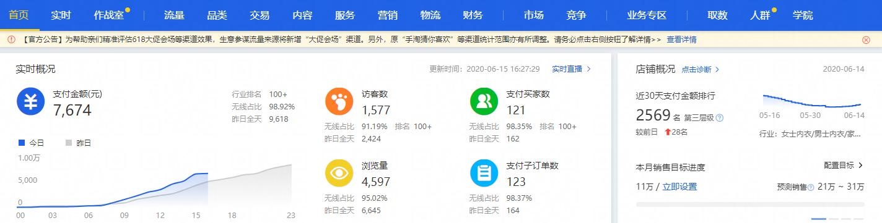This screenshot has width=882, height=223.
Task: Expand 预测销售 help tooltip icon
Action: click(811, 187)
